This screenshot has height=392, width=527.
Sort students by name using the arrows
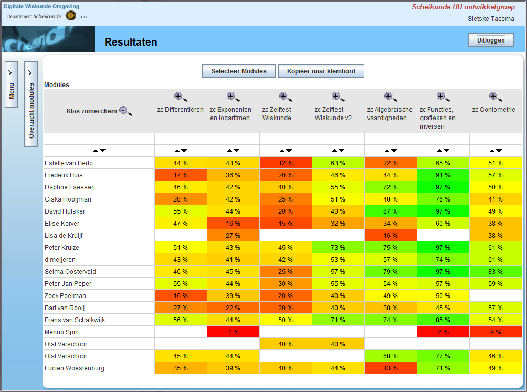tap(99, 151)
